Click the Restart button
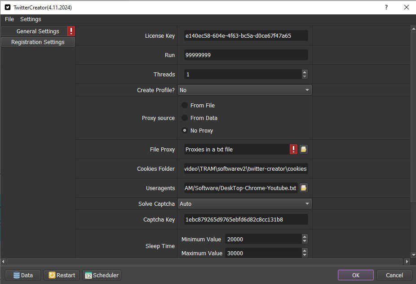The height and width of the screenshot is (284, 416). (x=62, y=275)
